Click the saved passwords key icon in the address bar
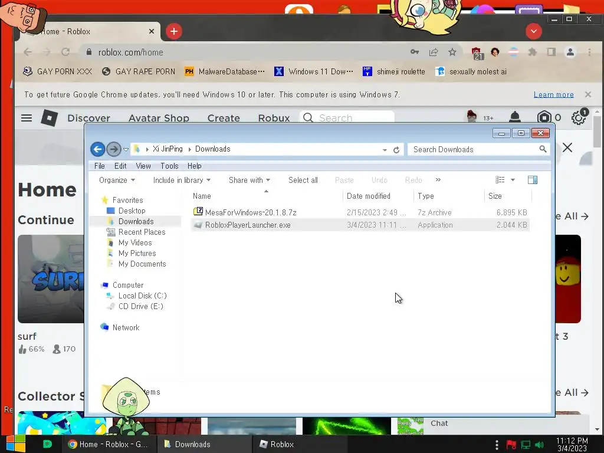Image resolution: width=604 pixels, height=453 pixels. 415,52
